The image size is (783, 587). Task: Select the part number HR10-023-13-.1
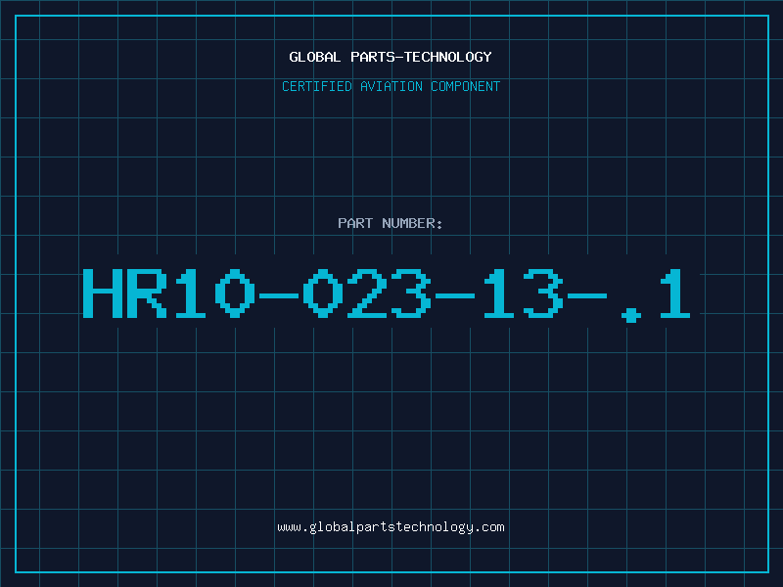(x=387, y=294)
